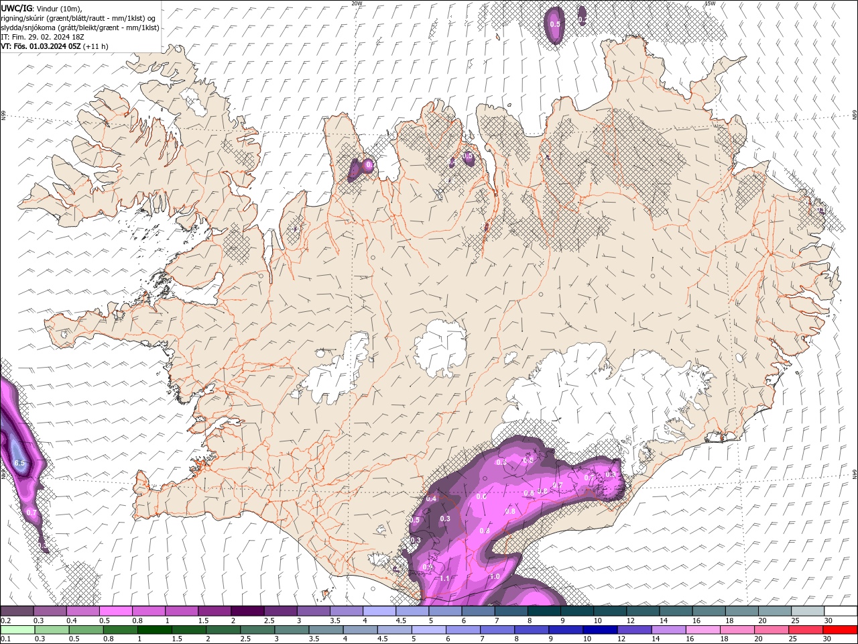Screen dimensions: 858x644
Task: Click the valid time 'VT: Fös. 01.03.2024 05Z (+11 h)'
Action: (x=54, y=46)
